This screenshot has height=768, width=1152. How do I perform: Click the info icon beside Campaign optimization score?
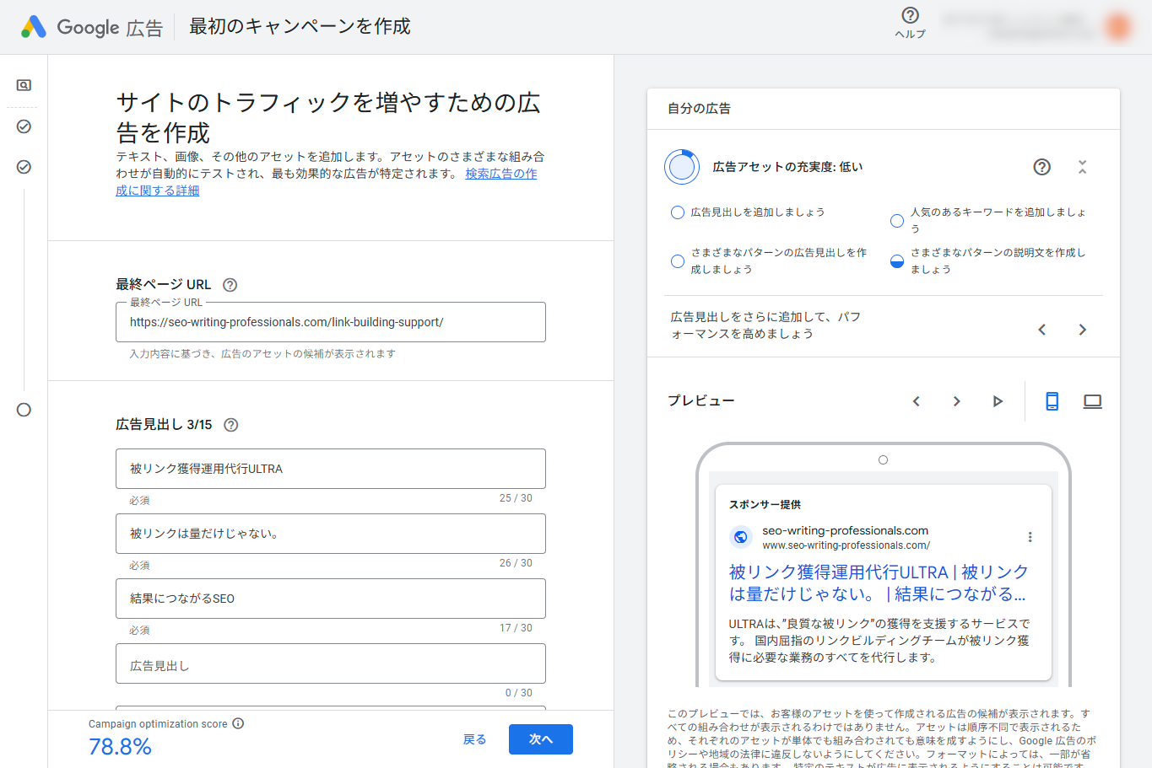coord(238,723)
